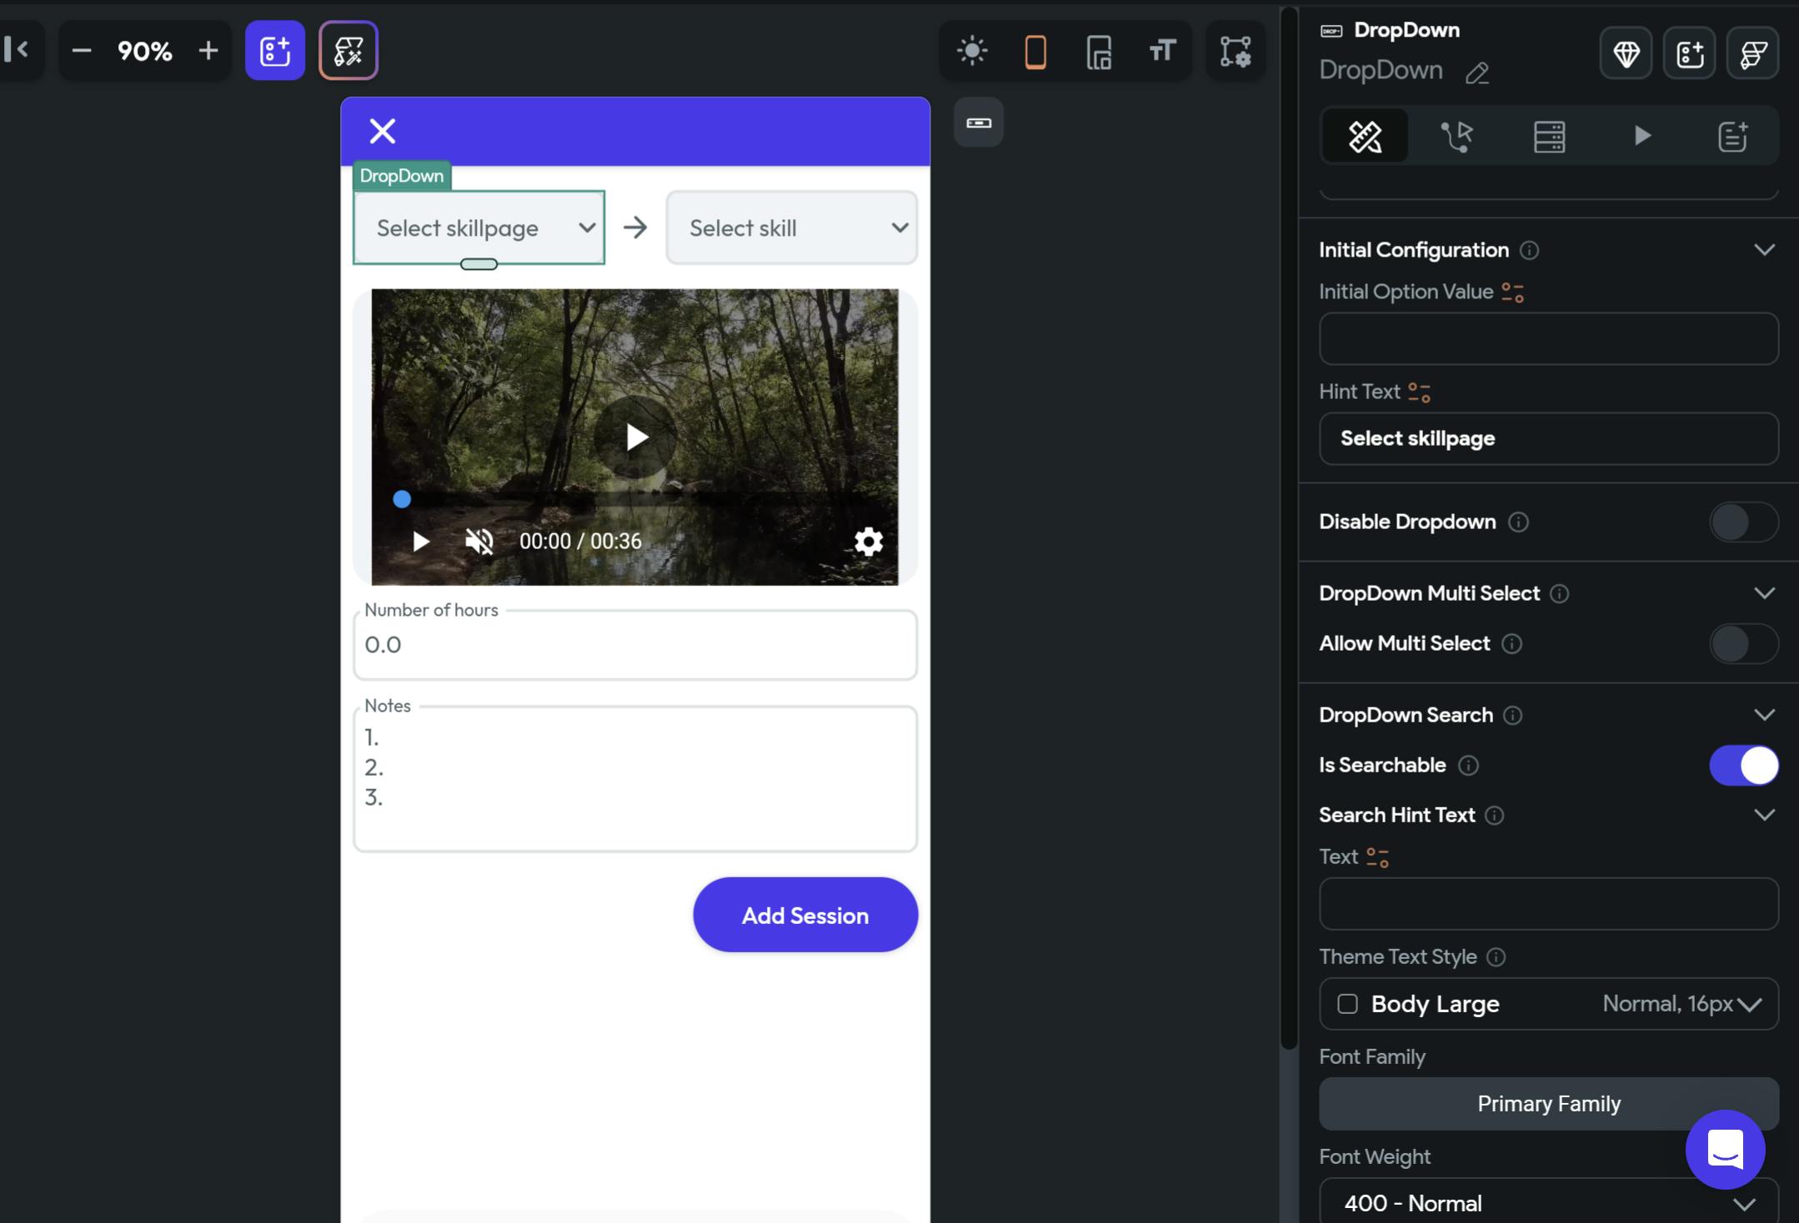1799x1223 pixels.
Task: Collapse the left panel arrow icon
Action: [x=18, y=50]
